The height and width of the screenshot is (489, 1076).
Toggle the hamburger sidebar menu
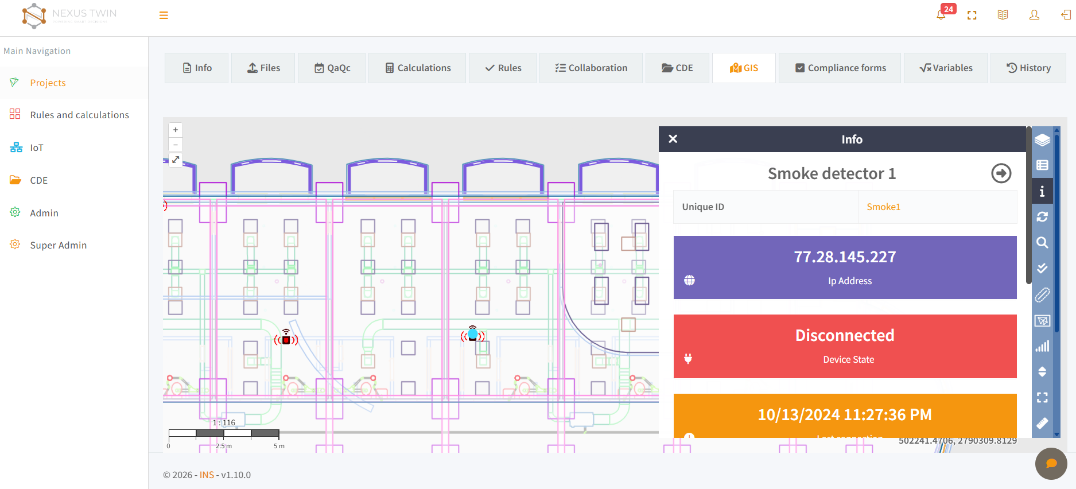coord(164,15)
